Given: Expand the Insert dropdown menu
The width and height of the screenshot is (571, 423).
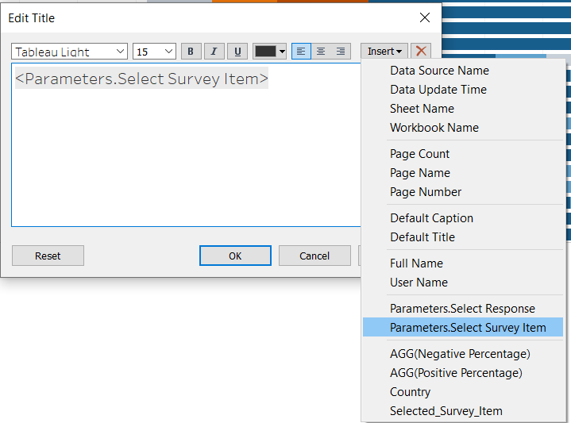Looking at the screenshot, I should [384, 52].
